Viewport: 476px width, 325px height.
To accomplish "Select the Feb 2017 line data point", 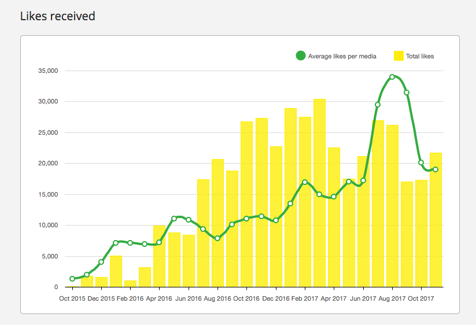I will pos(305,182).
